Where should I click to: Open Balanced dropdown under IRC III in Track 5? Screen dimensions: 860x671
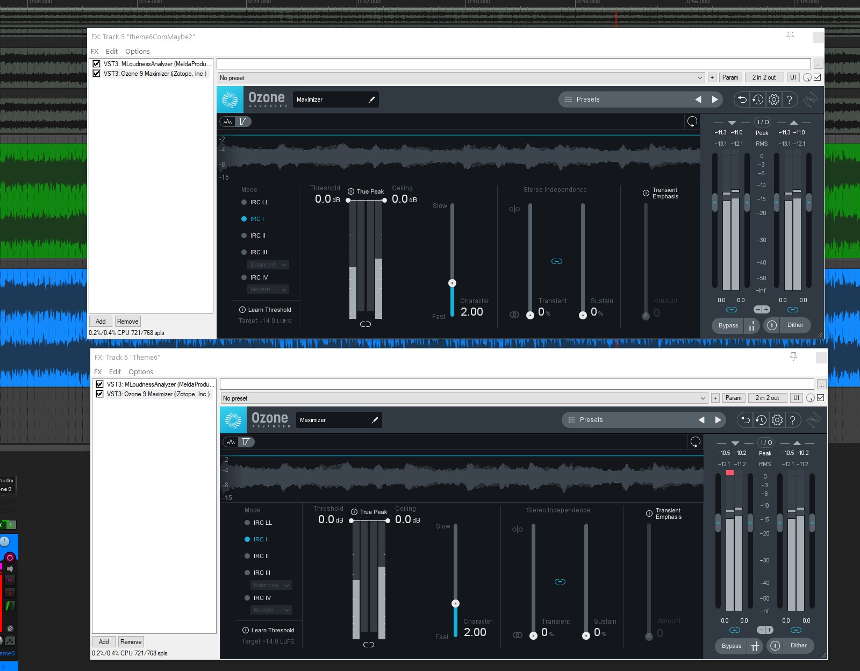tap(268, 265)
